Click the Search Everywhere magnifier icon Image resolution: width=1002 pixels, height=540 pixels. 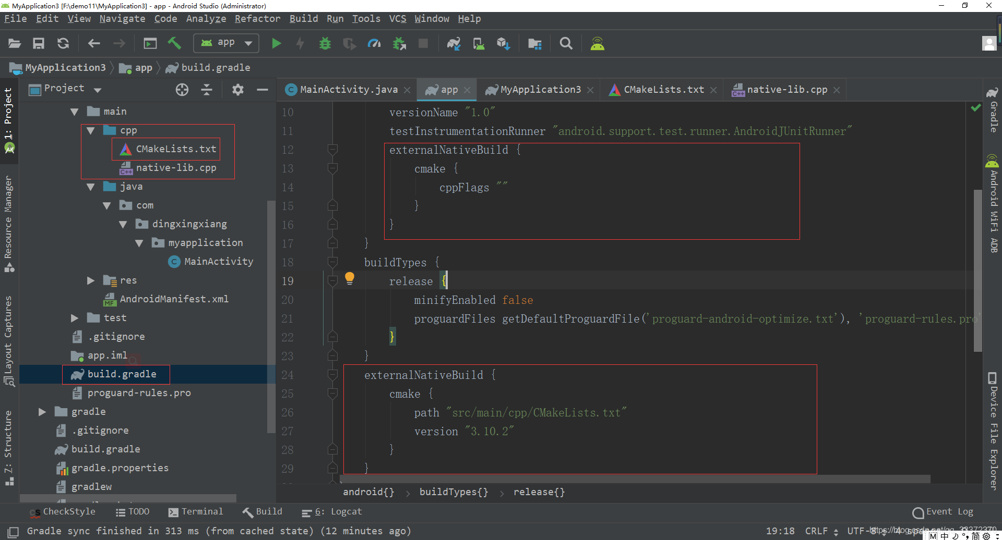point(566,43)
